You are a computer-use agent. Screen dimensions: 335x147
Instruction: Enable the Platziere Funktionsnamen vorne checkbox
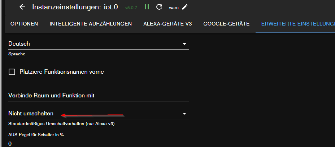point(12,72)
